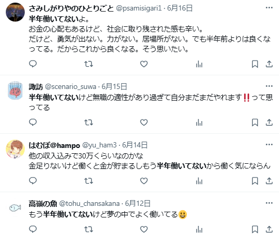Open the brain avatar of 諏訪

coord(15,90)
